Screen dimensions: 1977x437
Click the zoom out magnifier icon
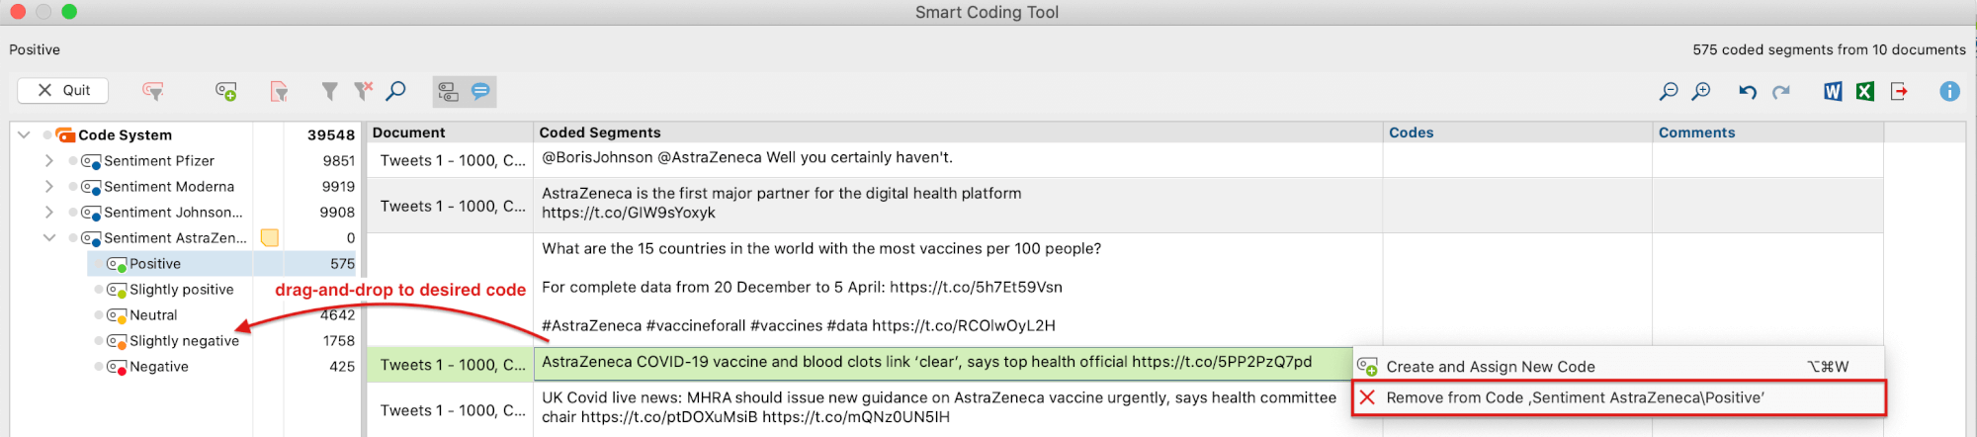(x=1669, y=91)
